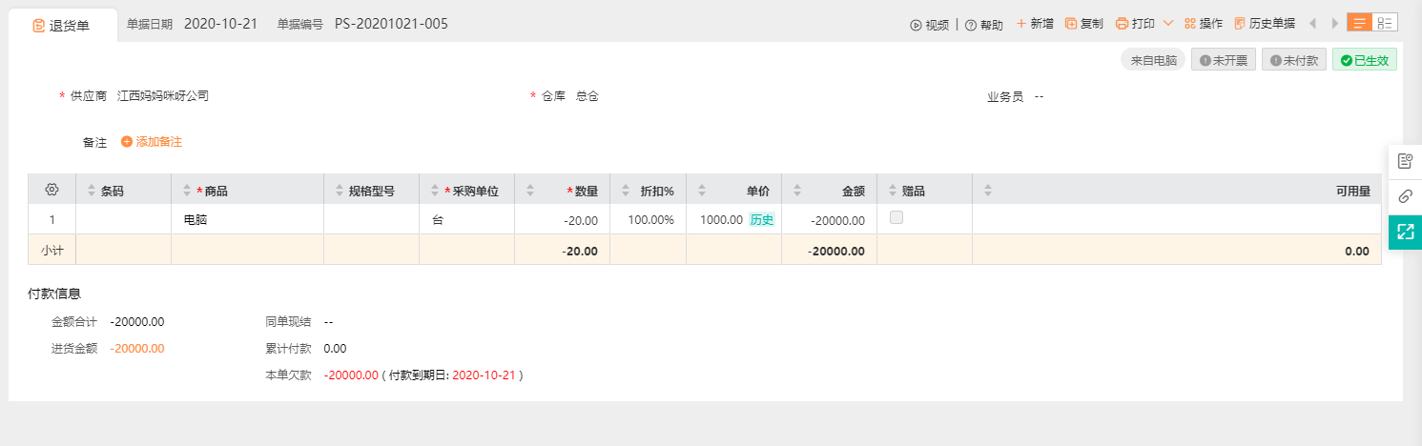Click the 已生效 status badge
Viewport: 1422px width, 446px height.
coord(1365,60)
